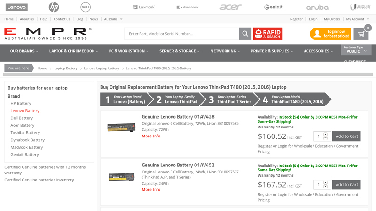Click Lenovo Laptop battery breadcrumb
The height and width of the screenshot is (211, 376).
click(102, 68)
